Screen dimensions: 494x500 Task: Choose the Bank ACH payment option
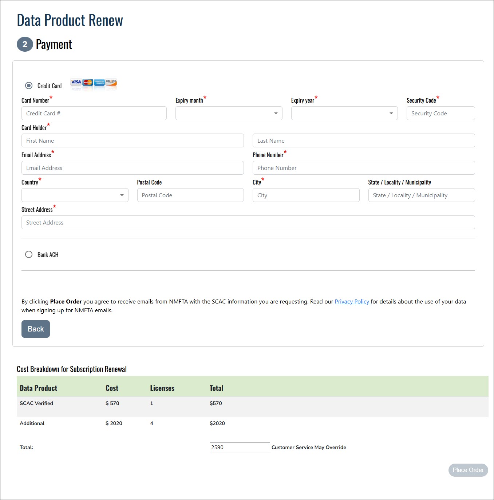pyautogui.click(x=29, y=254)
